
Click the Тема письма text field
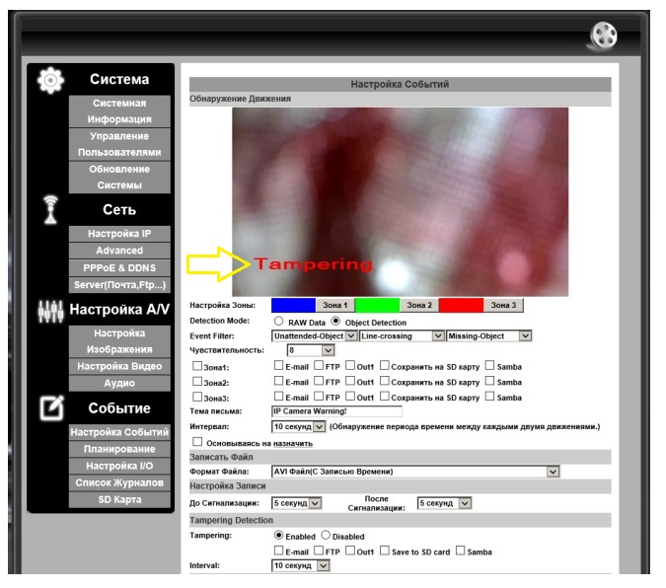(336, 411)
